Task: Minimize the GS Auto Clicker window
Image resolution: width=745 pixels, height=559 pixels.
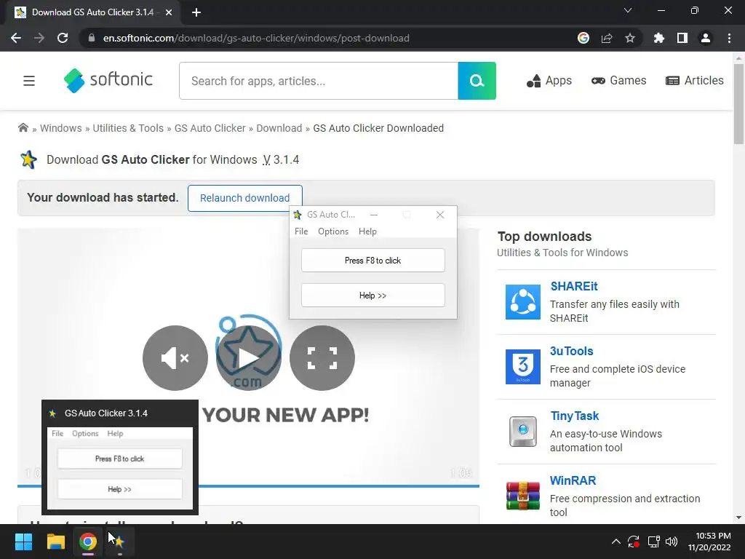Action: point(374,215)
